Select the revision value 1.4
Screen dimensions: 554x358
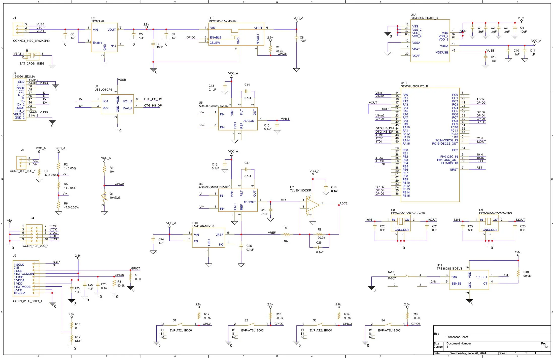tap(546, 347)
